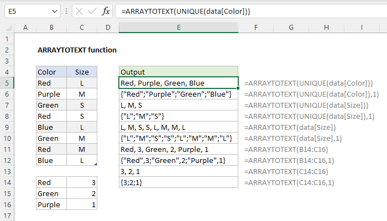Select row 1 header
This screenshot has width=387, height=221.
coord(7,39)
